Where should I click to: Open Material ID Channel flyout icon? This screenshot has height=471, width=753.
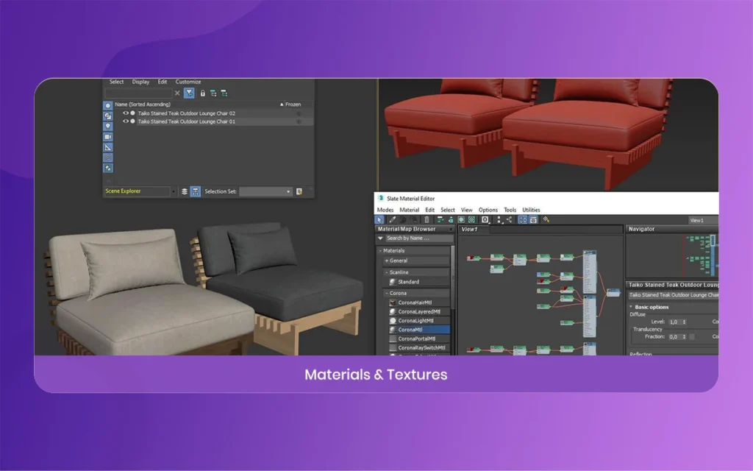[x=485, y=219]
